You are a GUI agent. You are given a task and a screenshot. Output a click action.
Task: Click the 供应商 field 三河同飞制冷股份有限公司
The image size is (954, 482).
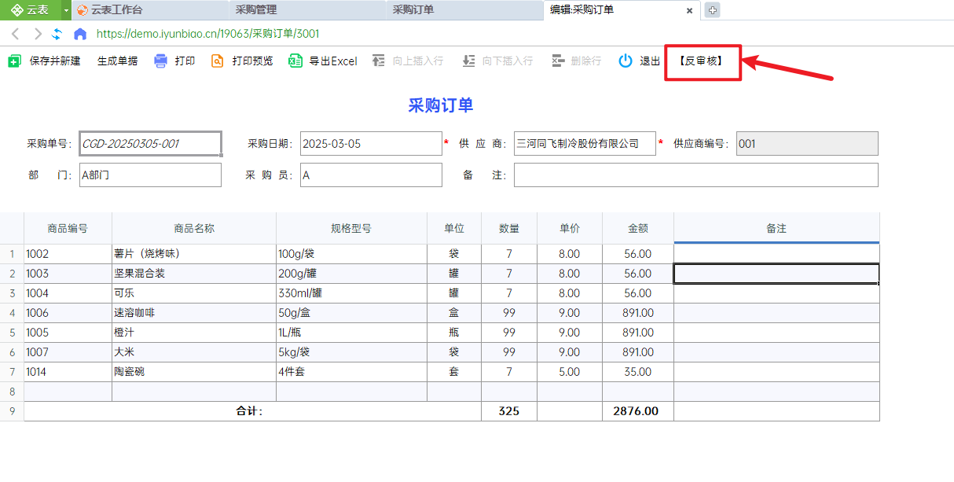[585, 144]
